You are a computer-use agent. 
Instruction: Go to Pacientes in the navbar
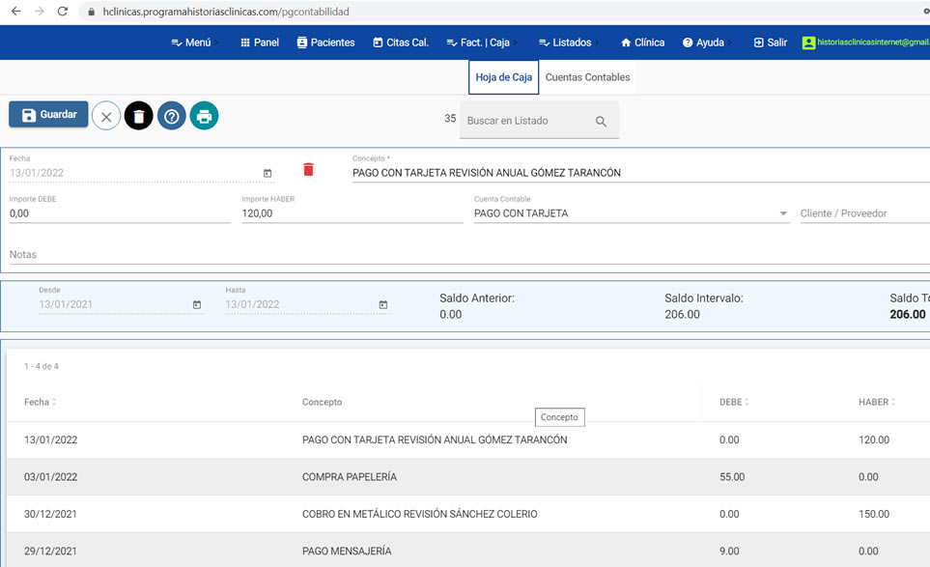point(325,43)
